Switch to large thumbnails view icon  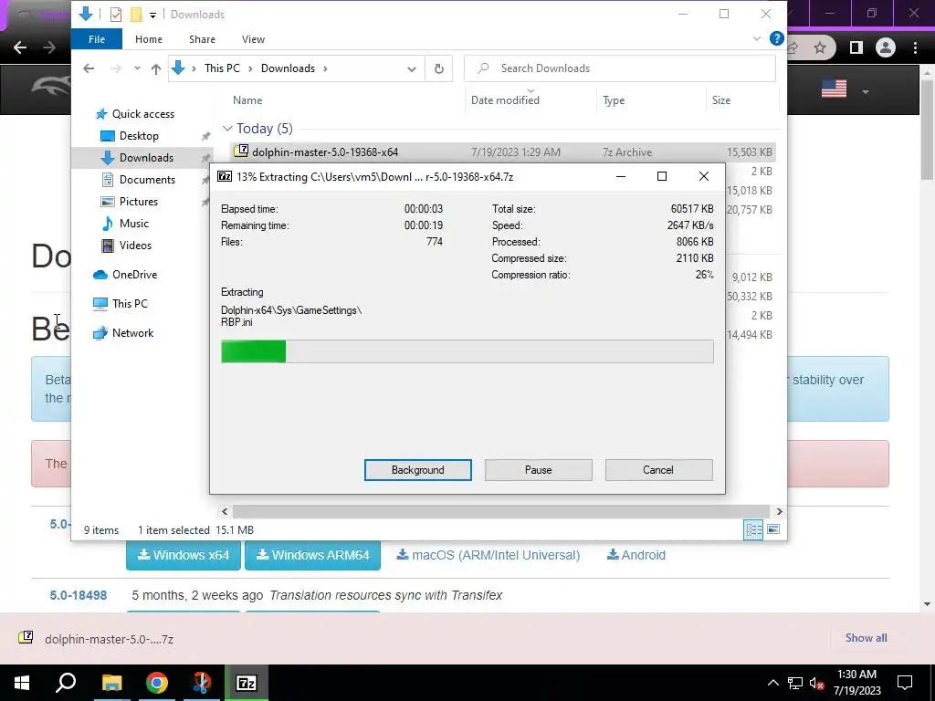click(772, 529)
